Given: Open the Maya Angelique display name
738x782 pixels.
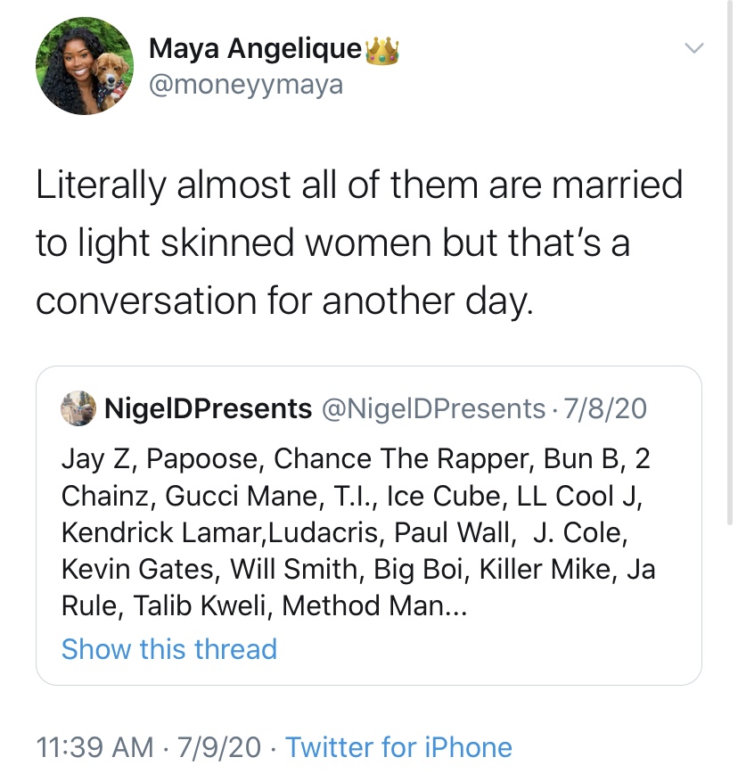Looking at the screenshot, I should (256, 49).
